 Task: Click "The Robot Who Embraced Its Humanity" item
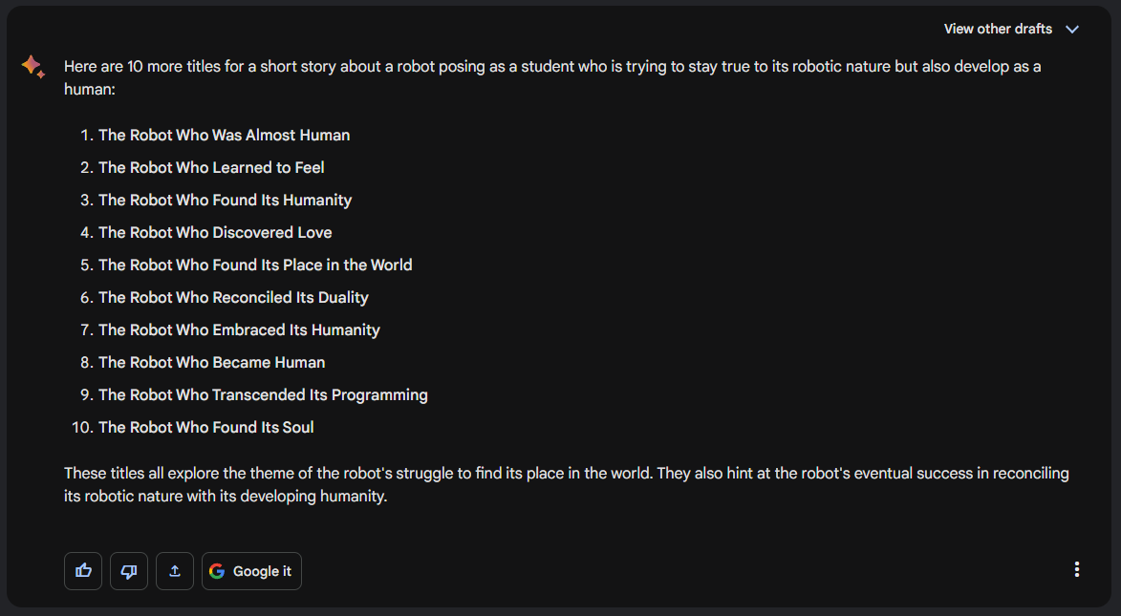point(239,330)
